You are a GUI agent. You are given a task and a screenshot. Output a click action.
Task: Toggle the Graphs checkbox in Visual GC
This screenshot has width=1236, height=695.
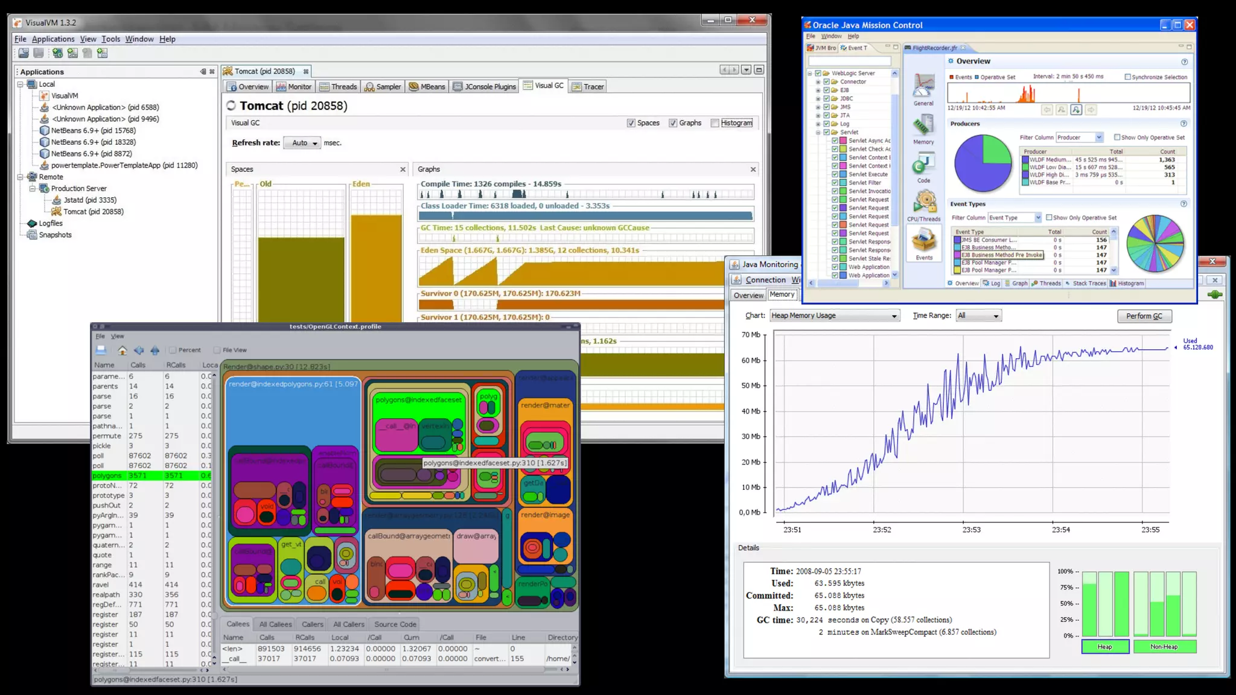(x=673, y=123)
